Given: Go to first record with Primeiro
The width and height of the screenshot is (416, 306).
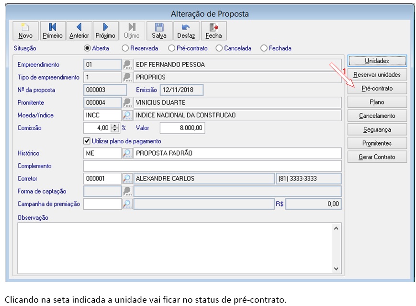Looking at the screenshot, I should tap(53, 31).
